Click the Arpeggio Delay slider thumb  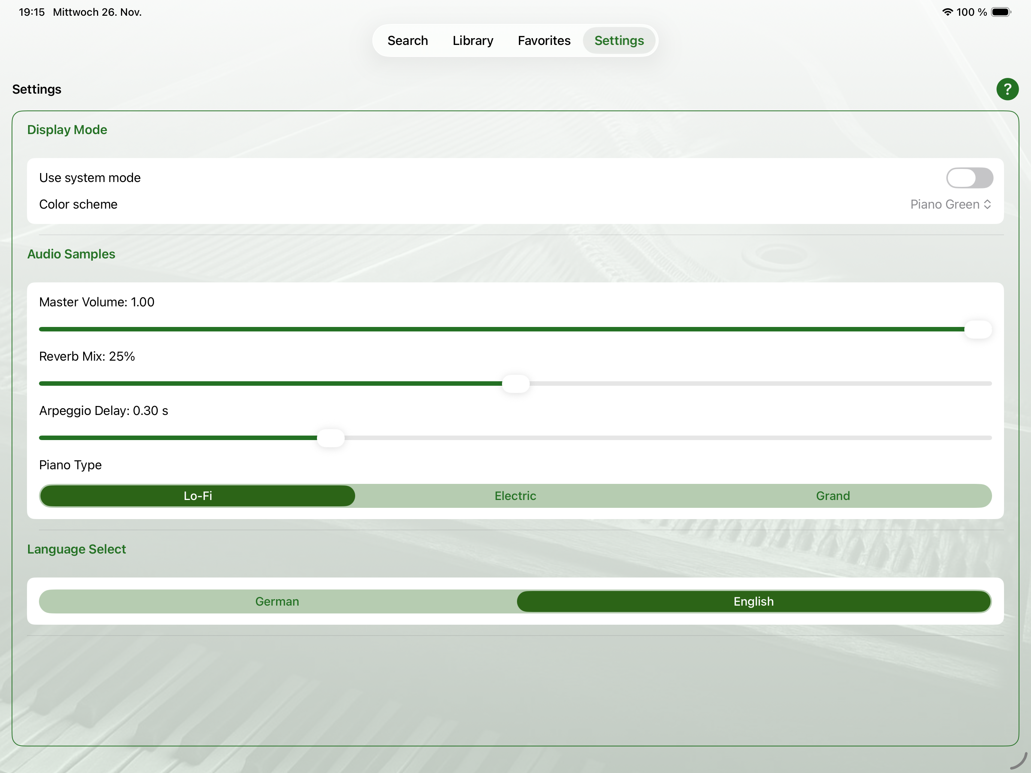point(330,438)
